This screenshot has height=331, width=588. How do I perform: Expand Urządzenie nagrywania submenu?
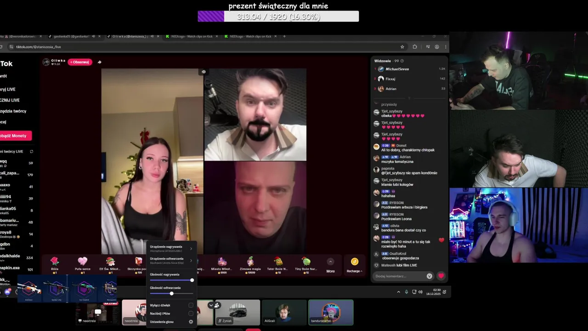coord(171,248)
